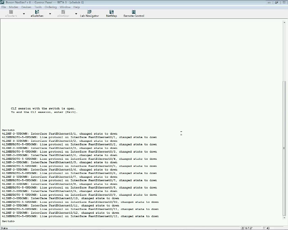Image resolution: width=288 pixels, height=230 pixels.
Task: Open the Window menu
Action: tap(65, 7)
